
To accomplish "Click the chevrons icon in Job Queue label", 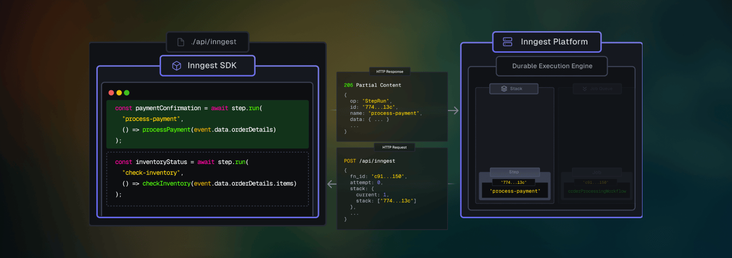I will [585, 88].
